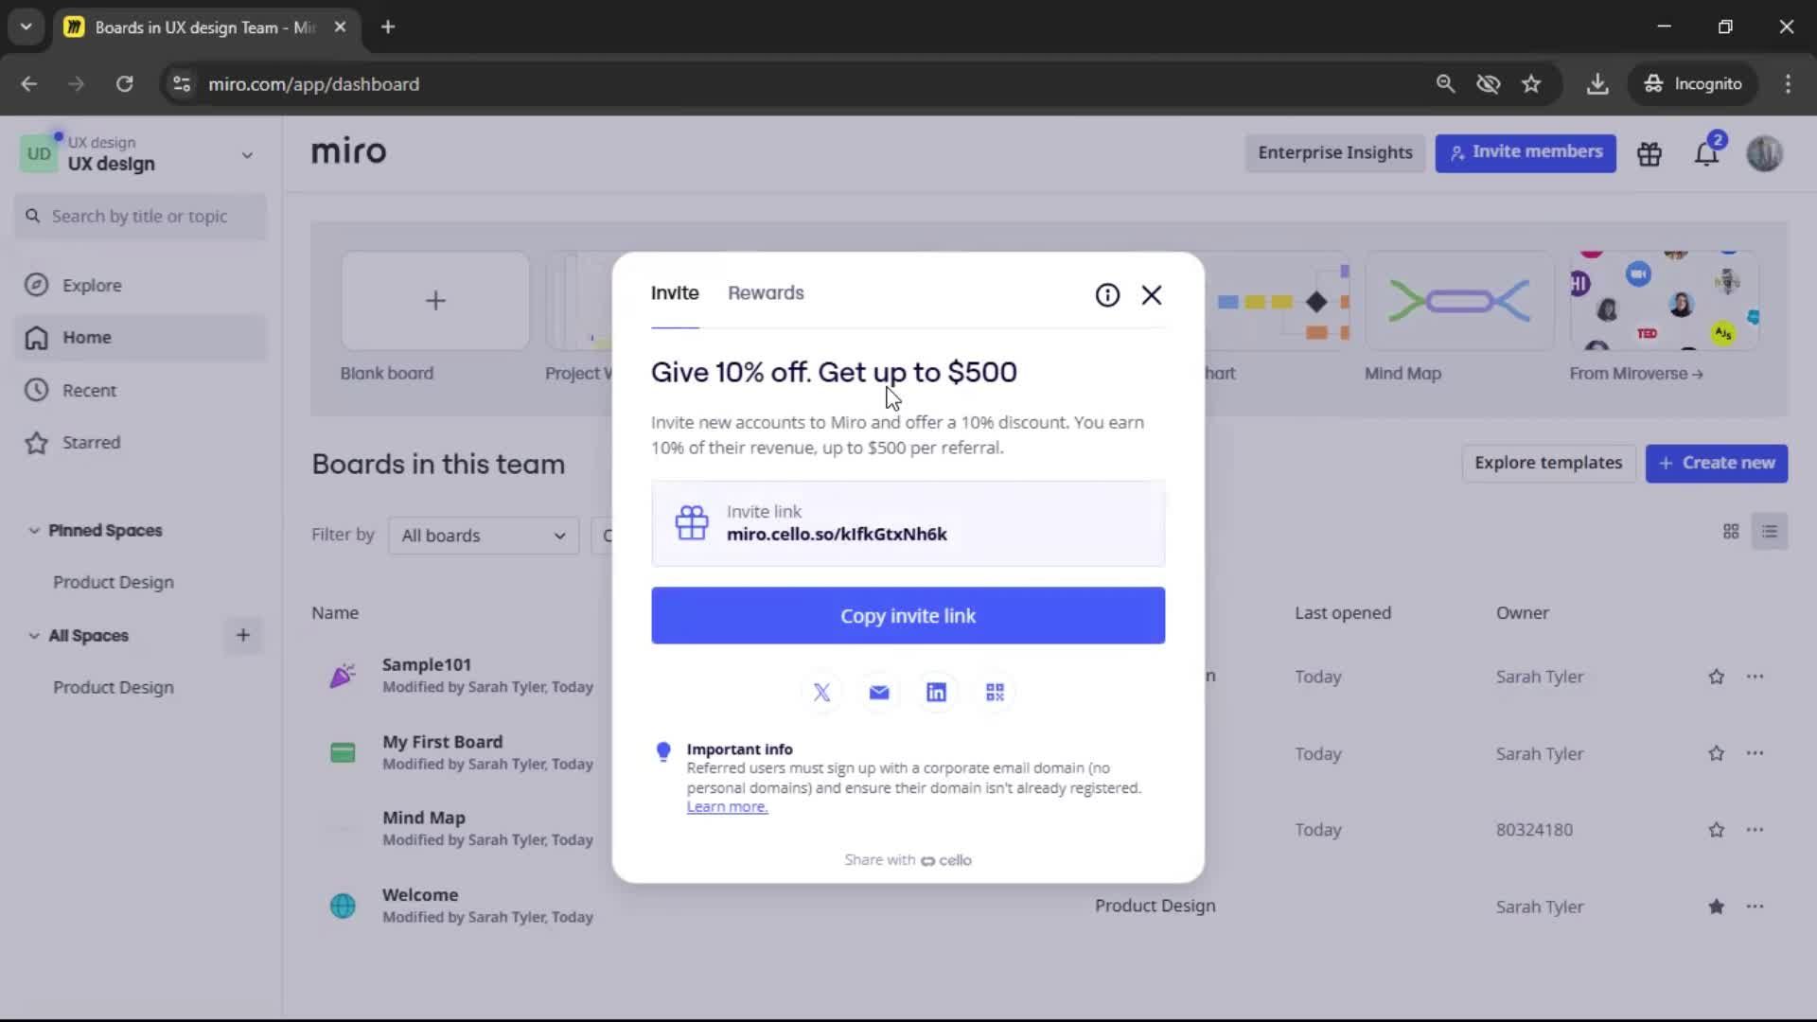Open a new browser tab
The width and height of the screenshot is (1817, 1022).
(388, 27)
